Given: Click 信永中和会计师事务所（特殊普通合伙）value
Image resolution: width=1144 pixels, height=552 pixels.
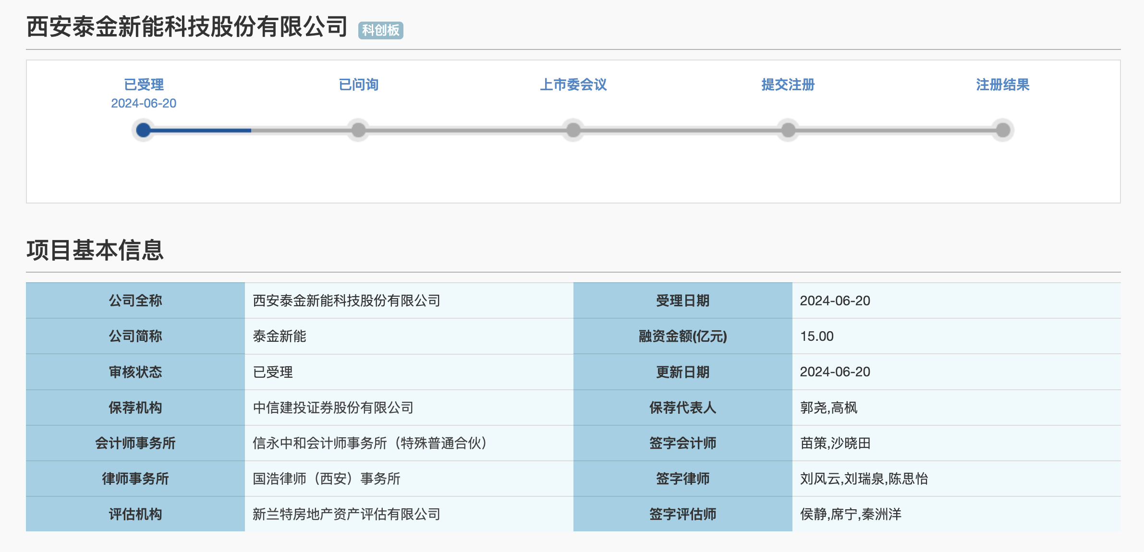Looking at the screenshot, I should point(370,443).
